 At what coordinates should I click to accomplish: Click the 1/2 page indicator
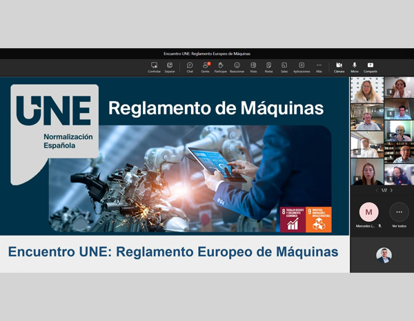point(384,190)
